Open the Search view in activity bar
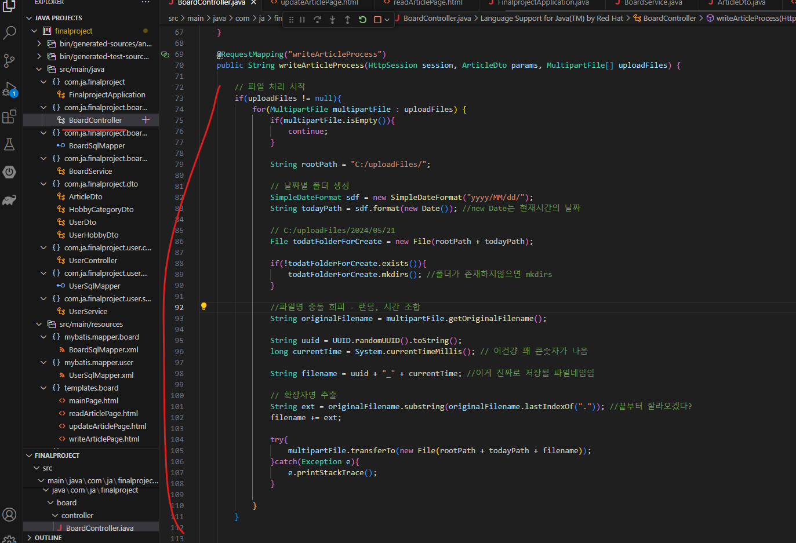This screenshot has height=543, width=796. coord(9,32)
